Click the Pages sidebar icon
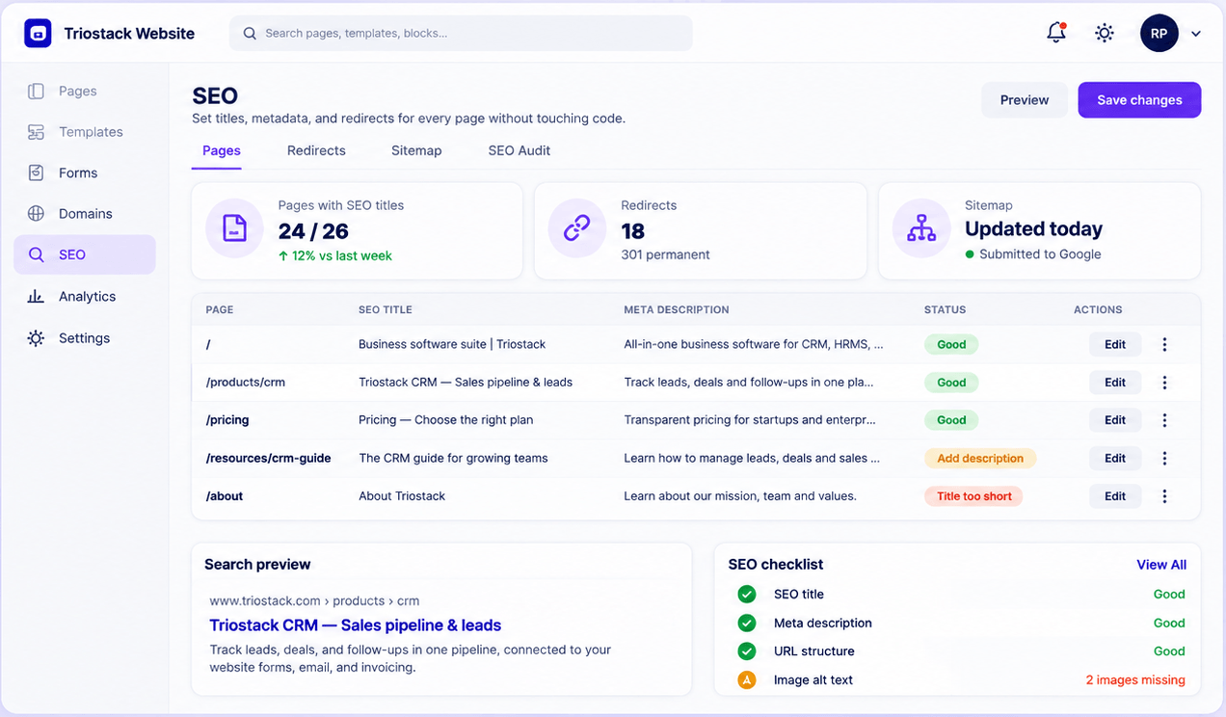This screenshot has height=717, width=1226. tap(36, 91)
